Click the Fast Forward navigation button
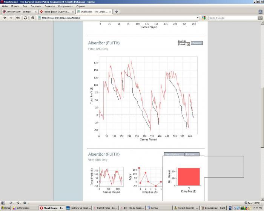Image resolution: width=264 pixels, height=211 pixels. pyautogui.click(x=18, y=18)
